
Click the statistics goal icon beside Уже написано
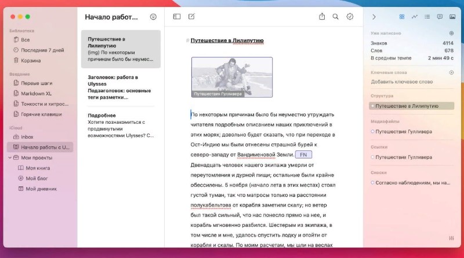coord(451,34)
